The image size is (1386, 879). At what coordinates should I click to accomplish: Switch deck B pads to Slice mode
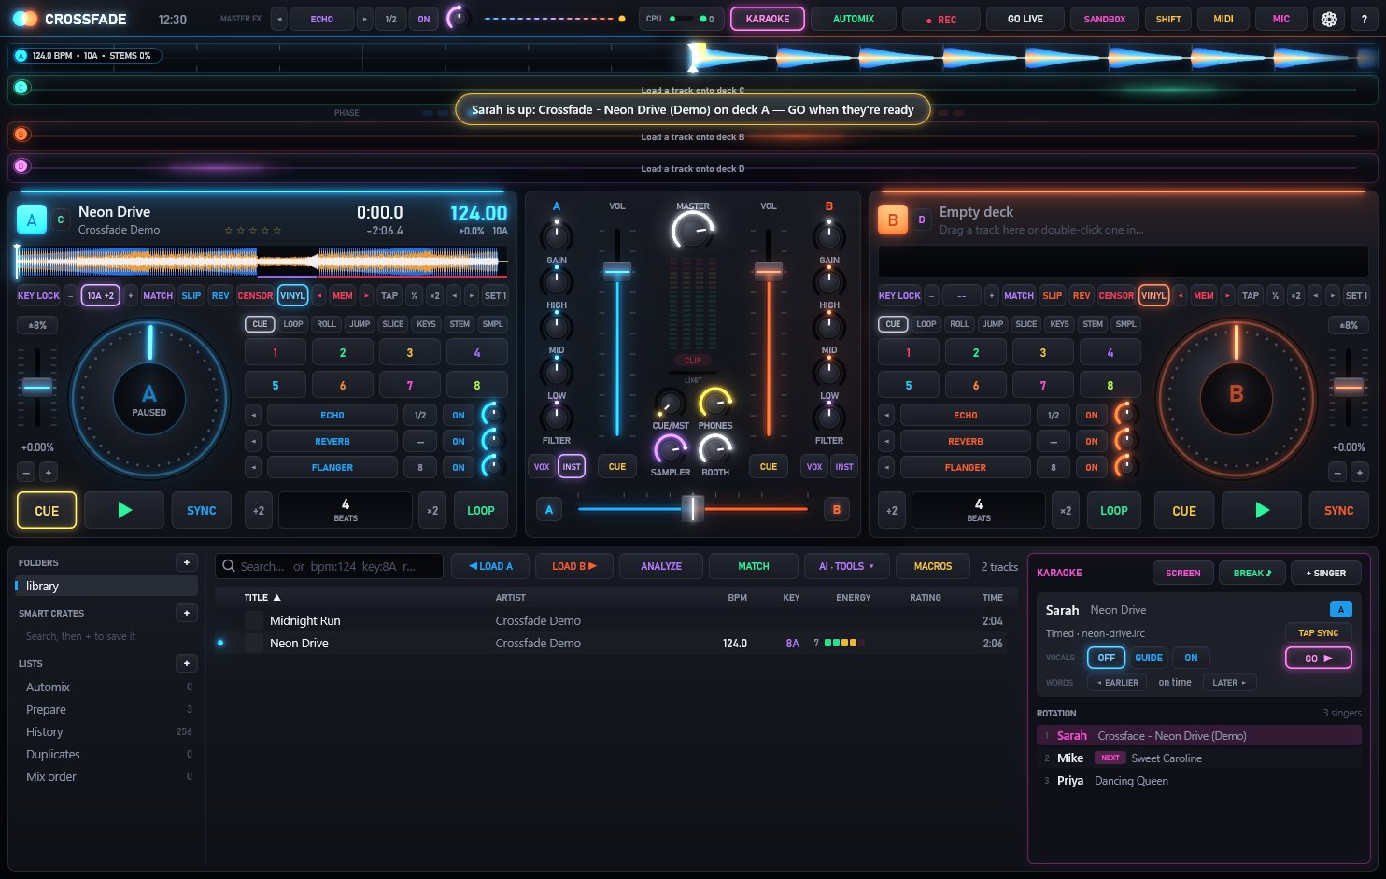click(x=1026, y=324)
